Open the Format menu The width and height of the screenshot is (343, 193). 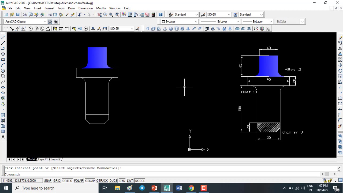[x=50, y=8]
